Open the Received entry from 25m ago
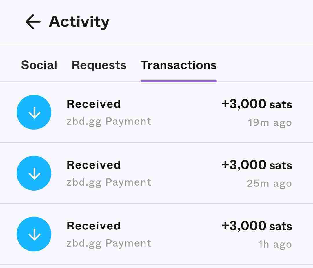 pyautogui.click(x=93, y=165)
